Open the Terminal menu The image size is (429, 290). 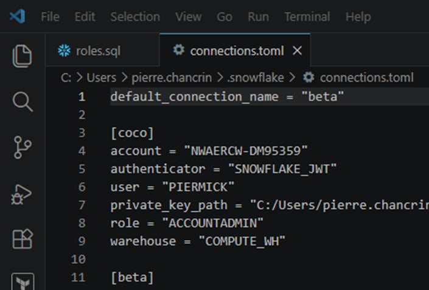[307, 16]
